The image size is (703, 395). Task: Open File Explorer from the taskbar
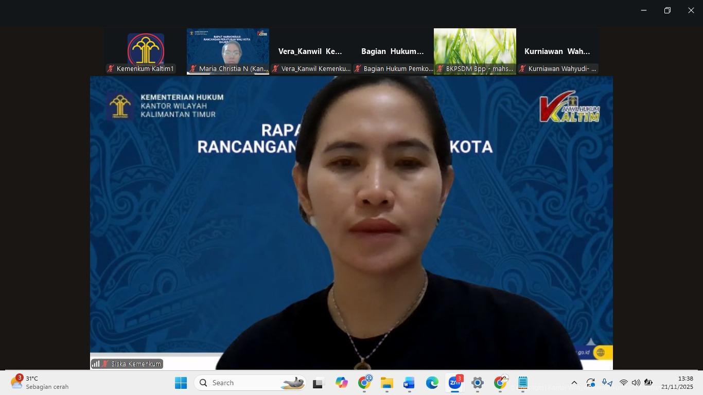tap(386, 383)
